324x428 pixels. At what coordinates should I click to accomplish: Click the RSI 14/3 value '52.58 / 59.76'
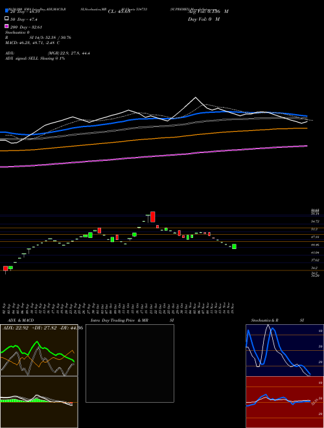(57, 38)
